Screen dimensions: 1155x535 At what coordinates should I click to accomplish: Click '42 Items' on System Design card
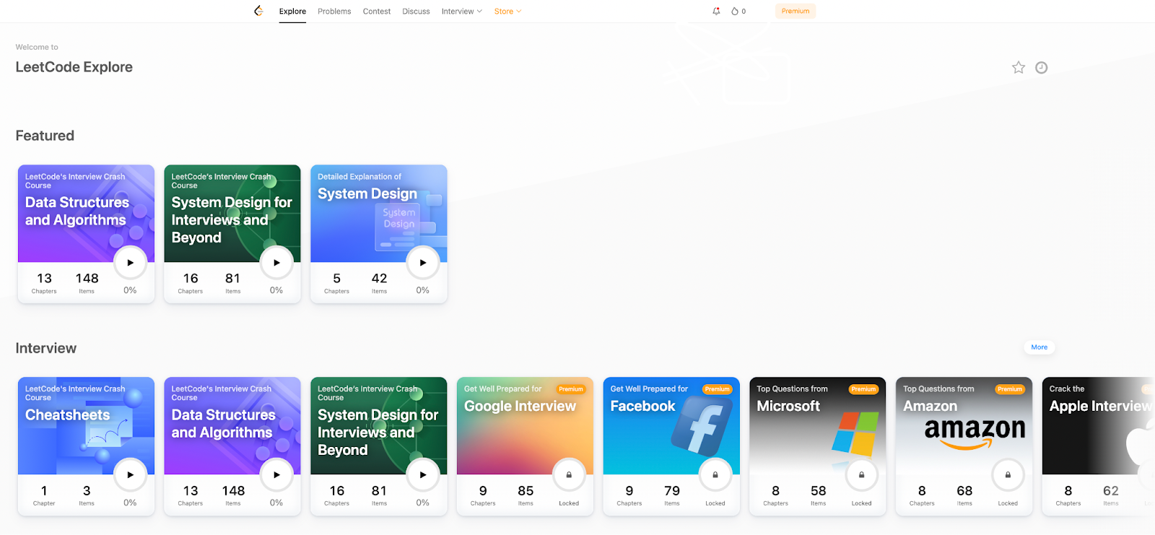point(379,282)
